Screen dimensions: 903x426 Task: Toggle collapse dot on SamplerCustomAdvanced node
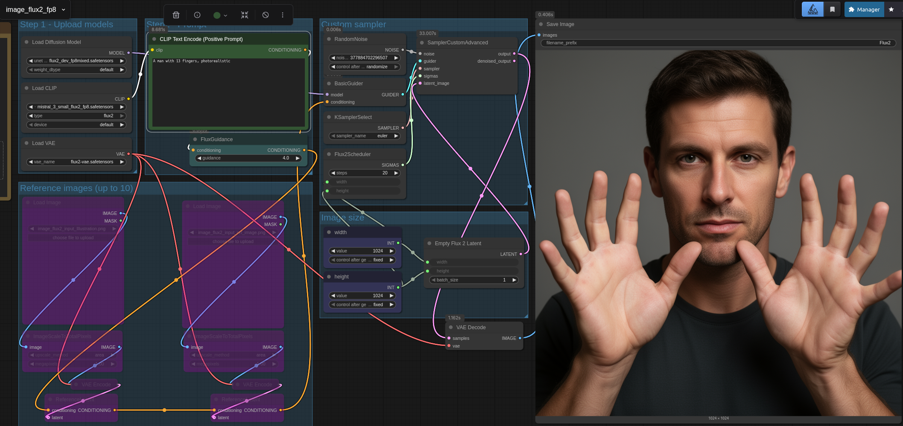point(422,43)
